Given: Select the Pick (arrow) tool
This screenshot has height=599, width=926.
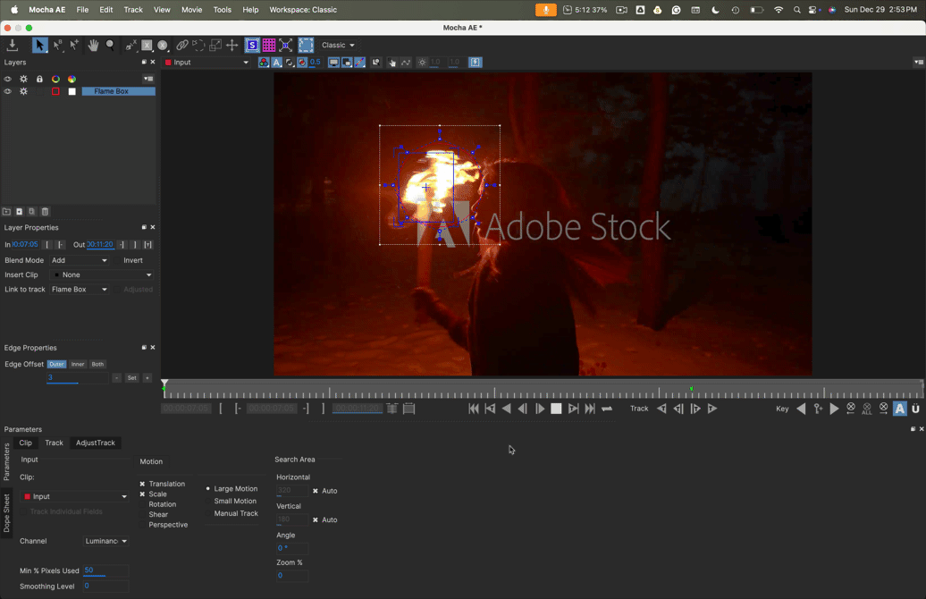Looking at the screenshot, I should (39, 45).
